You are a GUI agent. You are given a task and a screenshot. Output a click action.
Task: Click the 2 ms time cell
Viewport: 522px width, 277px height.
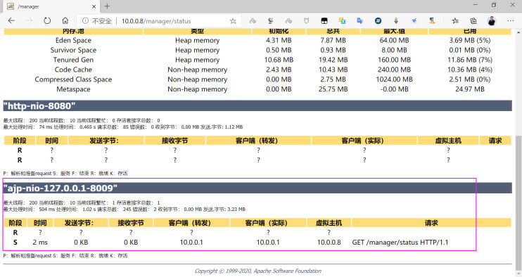(40, 242)
